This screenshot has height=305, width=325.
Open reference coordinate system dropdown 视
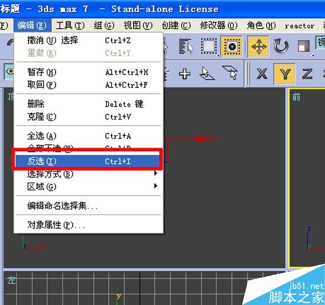click(320, 43)
